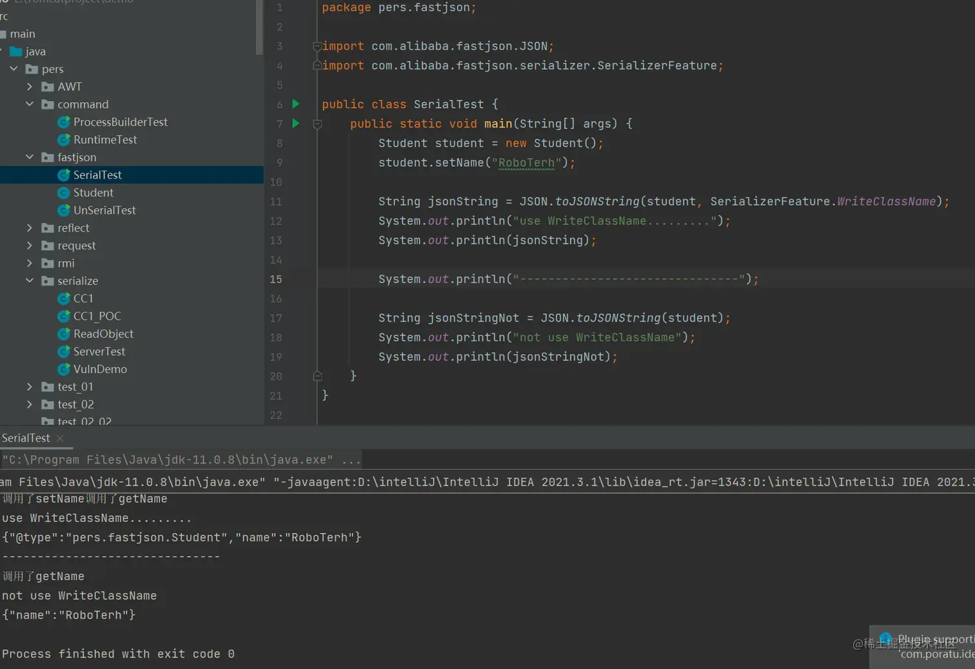Click the reflect package folder icon

tap(48, 228)
